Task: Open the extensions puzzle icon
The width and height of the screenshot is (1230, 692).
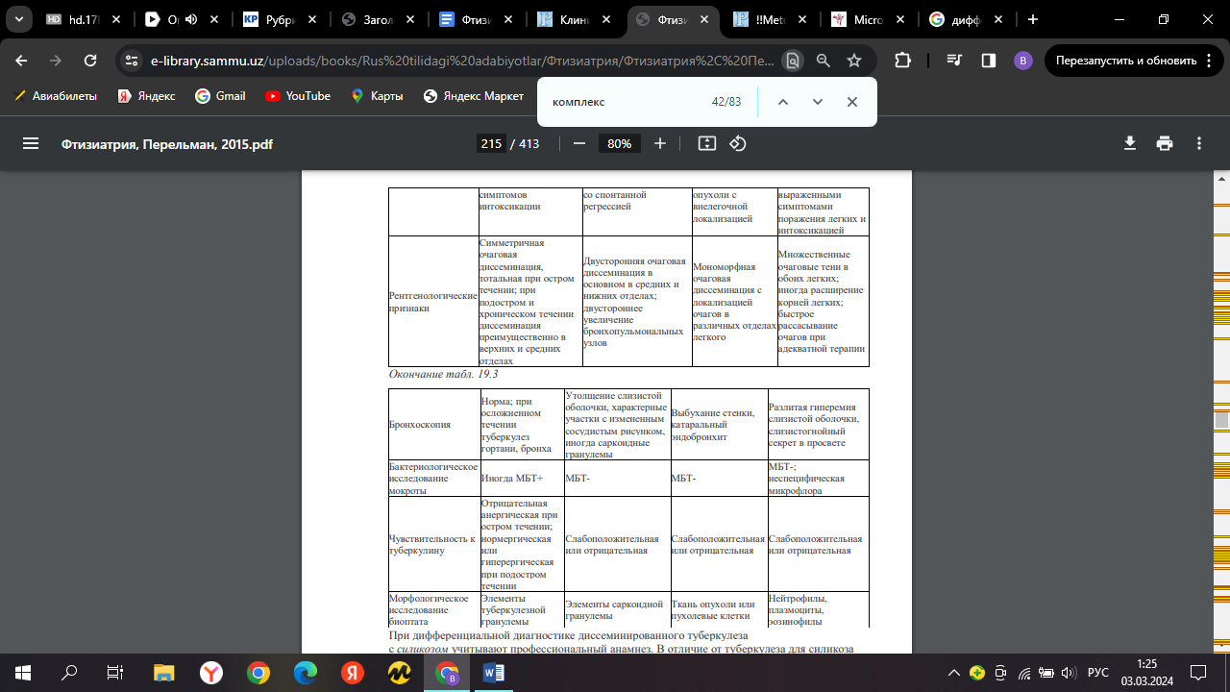Action: tap(902, 60)
